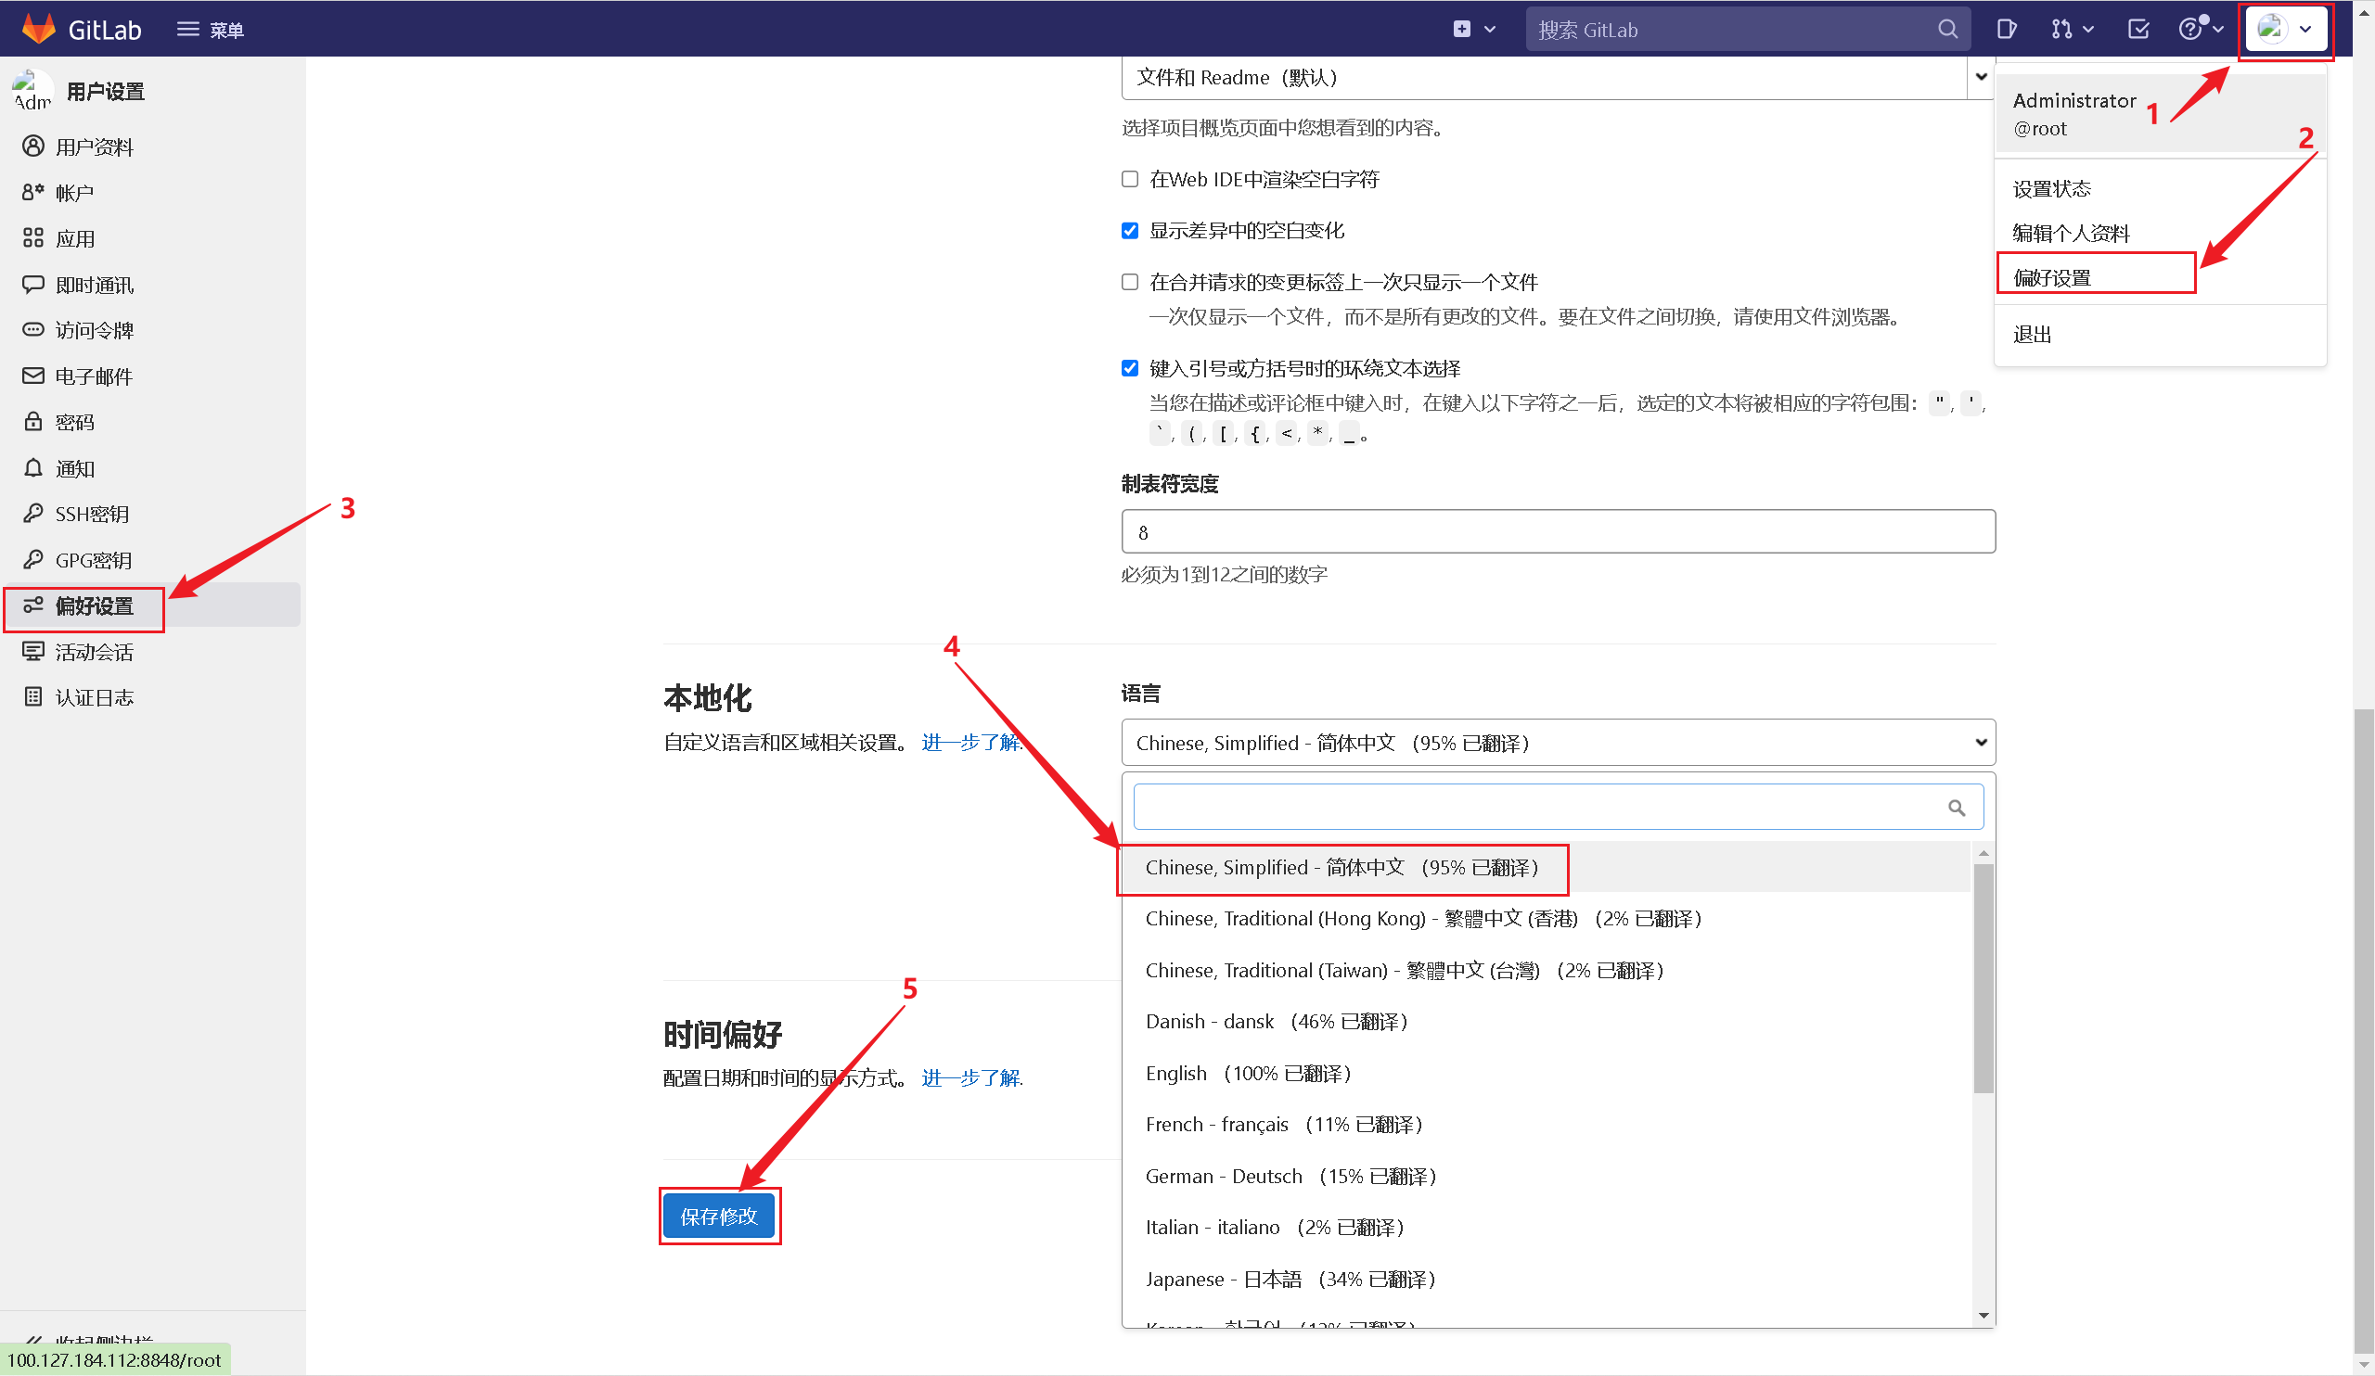This screenshot has width=2375, height=1376.
Task: Expand the 语言 language dropdown
Action: [1557, 742]
